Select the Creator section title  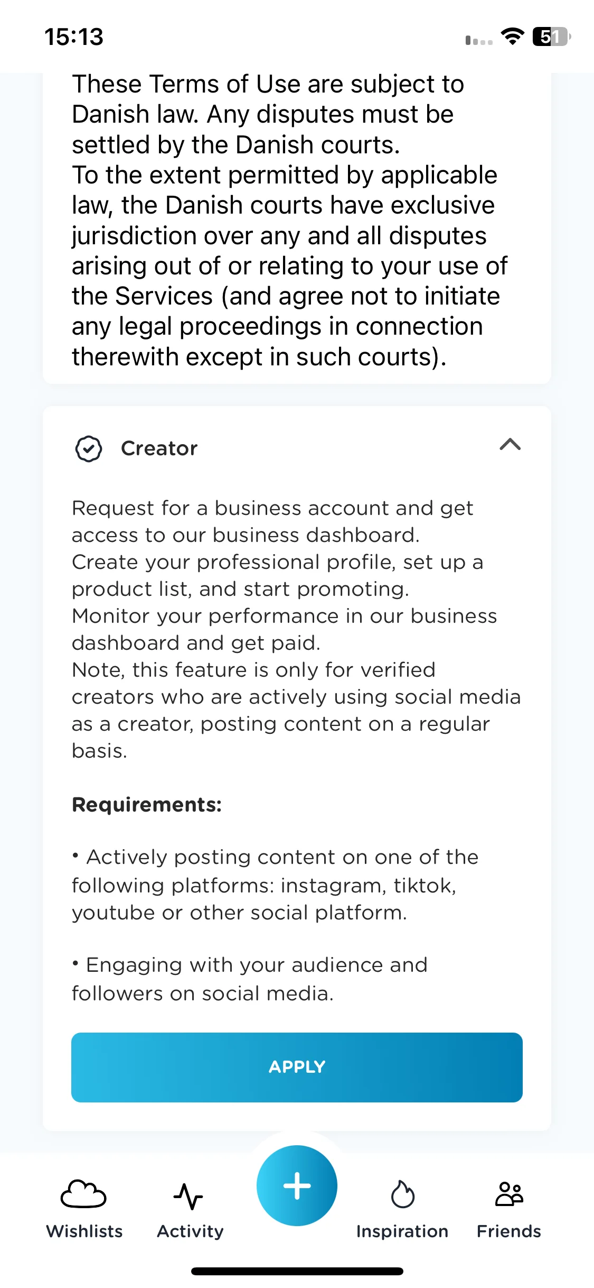(159, 448)
